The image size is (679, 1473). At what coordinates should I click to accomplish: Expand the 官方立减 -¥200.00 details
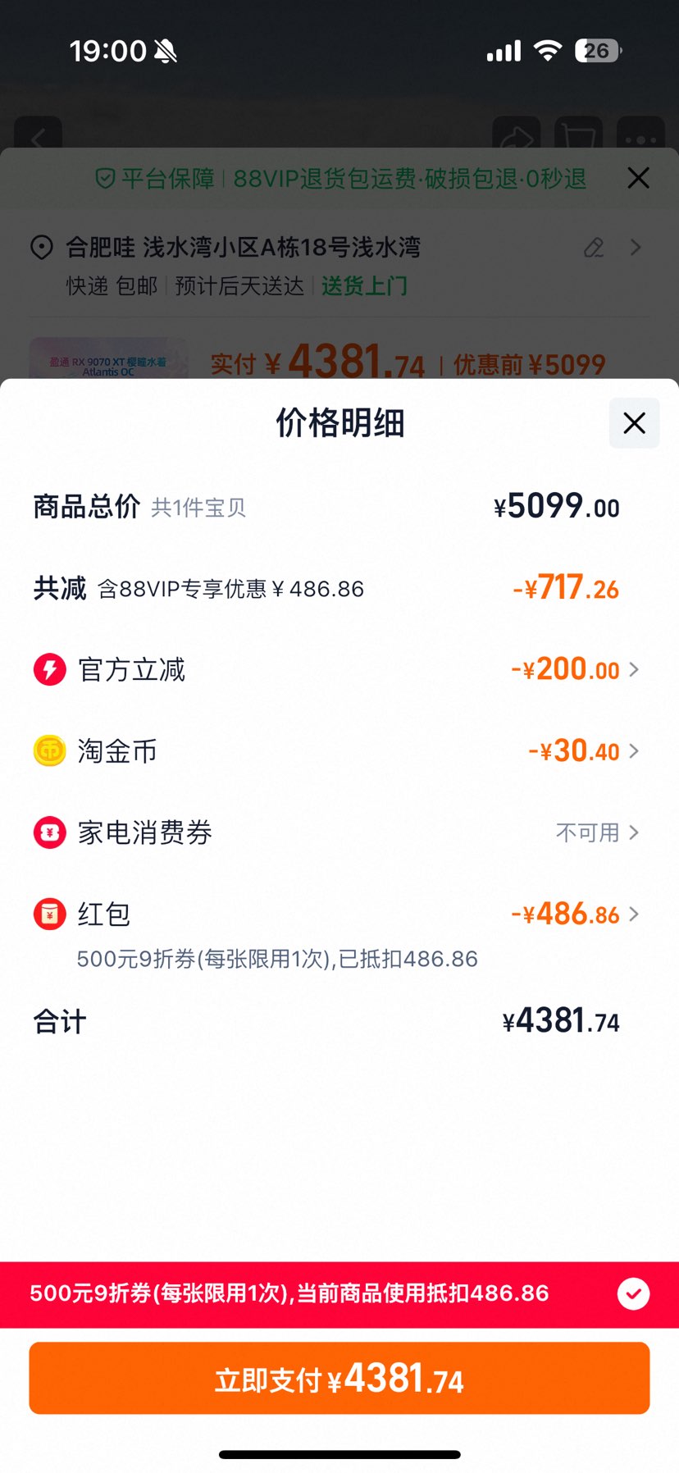575,669
